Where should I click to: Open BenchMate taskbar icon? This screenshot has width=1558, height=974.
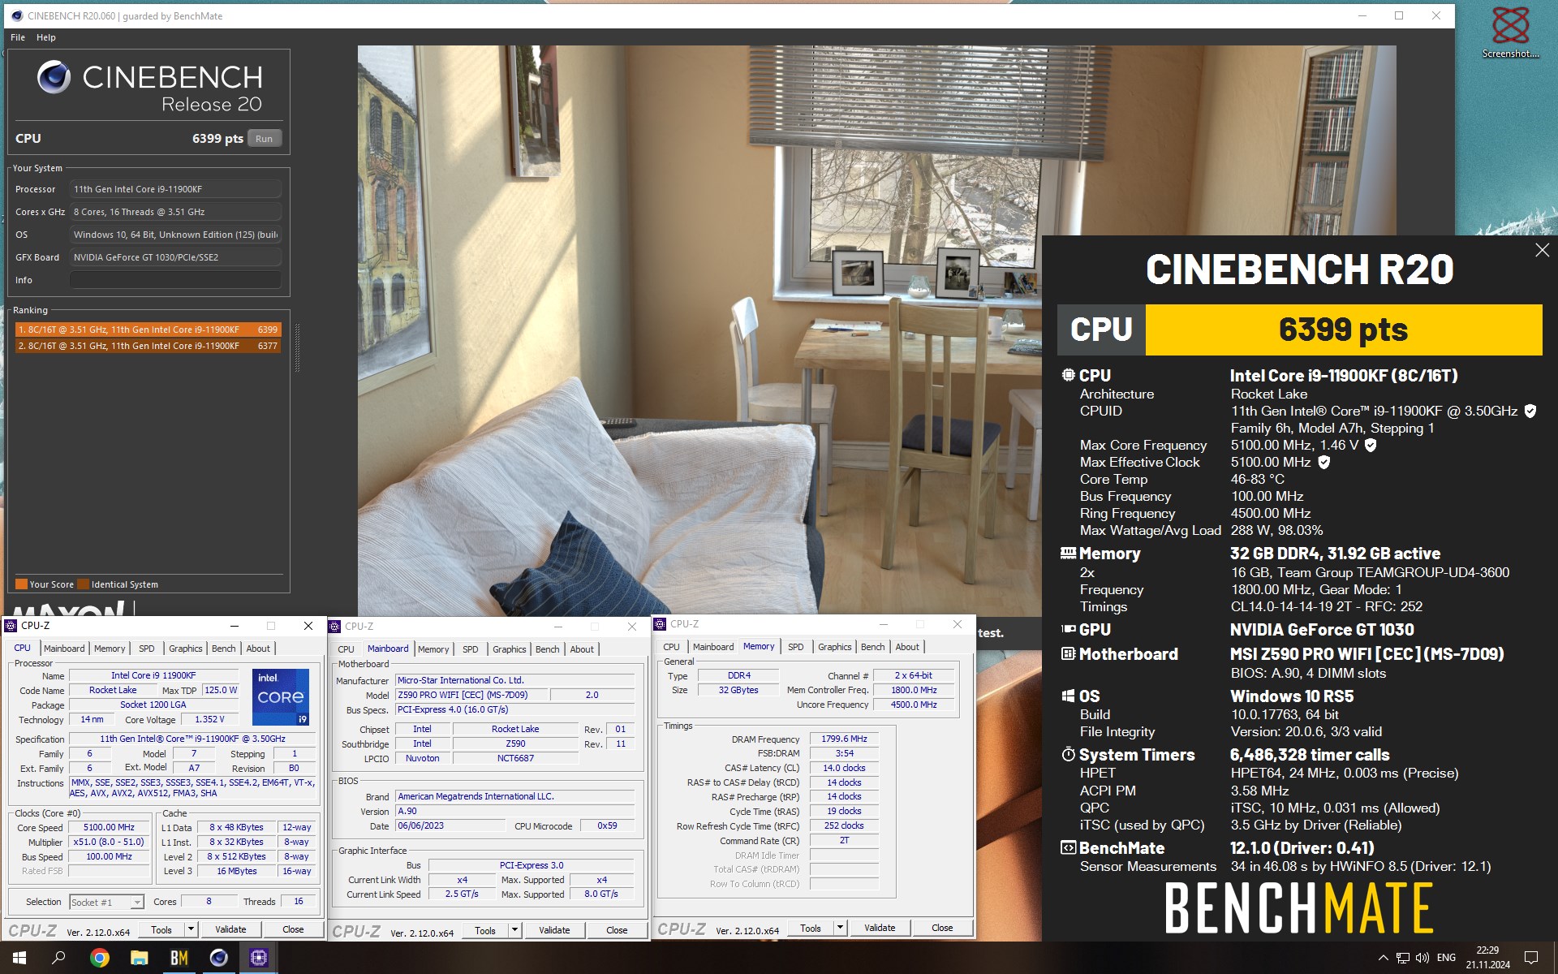point(179,958)
